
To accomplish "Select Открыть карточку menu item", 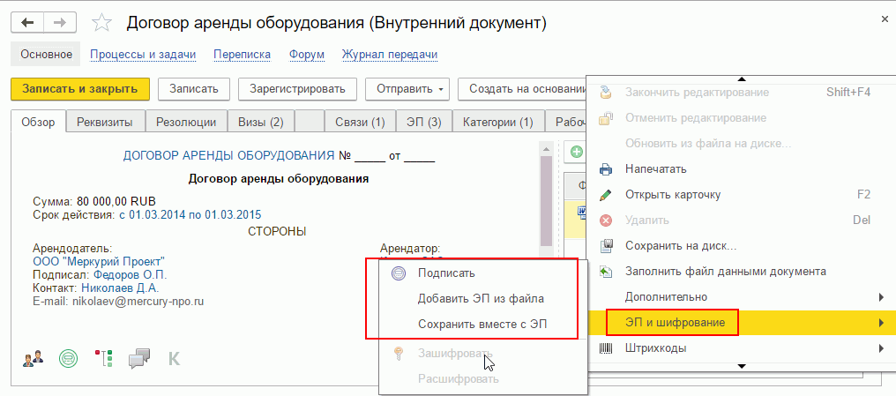I will (673, 195).
